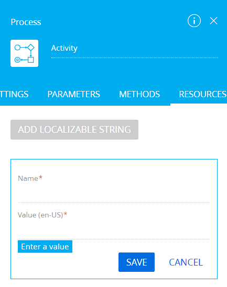
Task: Click the Process header title text
Action: pyautogui.click(x=26, y=22)
